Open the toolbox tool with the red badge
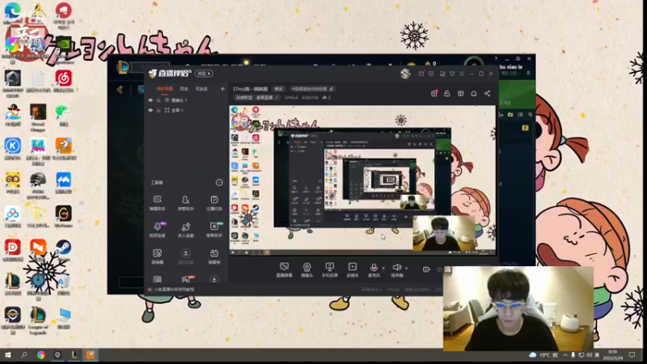 pyautogui.click(x=187, y=279)
